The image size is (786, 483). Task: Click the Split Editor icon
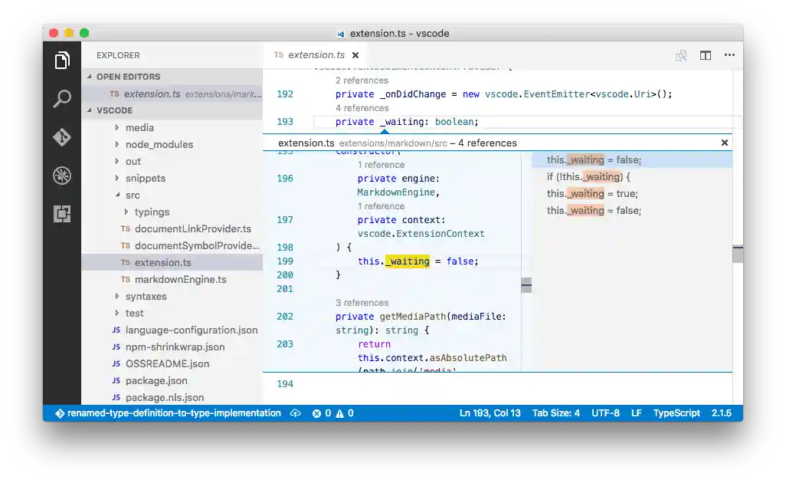click(x=706, y=55)
